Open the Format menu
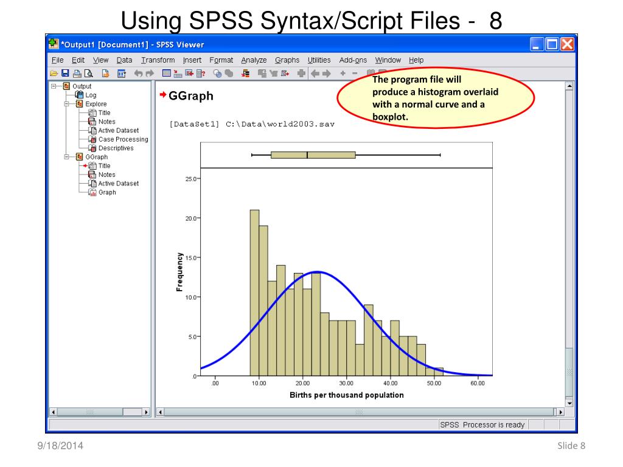Screen dimensions: 623x467 click(x=221, y=60)
